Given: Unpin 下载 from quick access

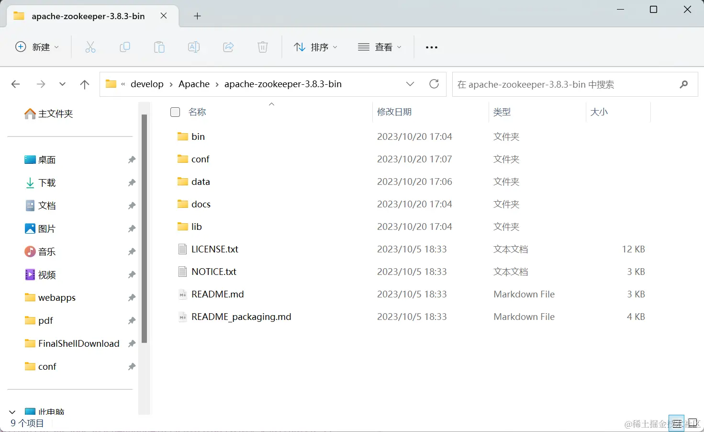Looking at the screenshot, I should coord(132,182).
